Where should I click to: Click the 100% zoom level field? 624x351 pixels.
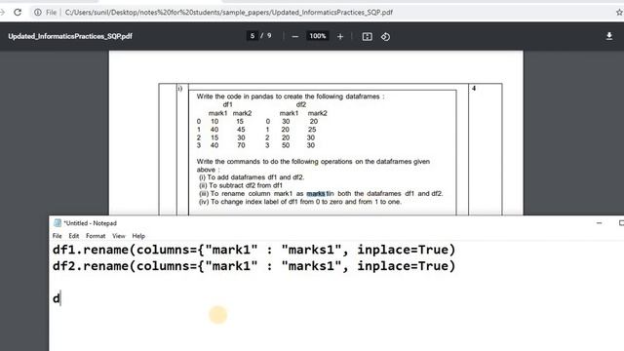[x=318, y=36]
